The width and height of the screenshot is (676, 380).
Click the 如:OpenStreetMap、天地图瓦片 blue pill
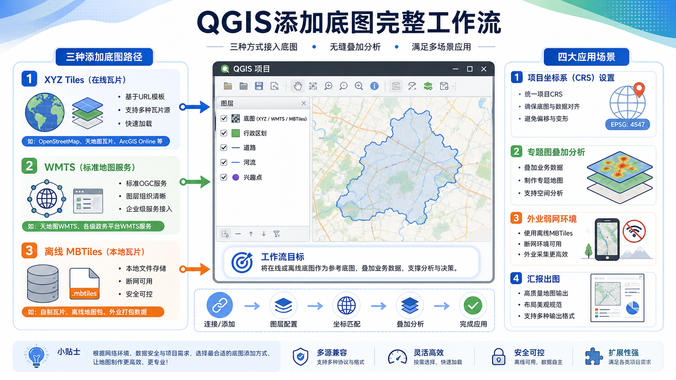(x=95, y=141)
